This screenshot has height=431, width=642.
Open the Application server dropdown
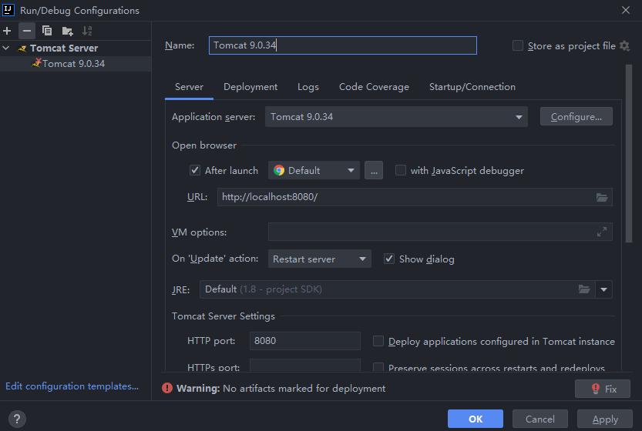[x=396, y=117]
